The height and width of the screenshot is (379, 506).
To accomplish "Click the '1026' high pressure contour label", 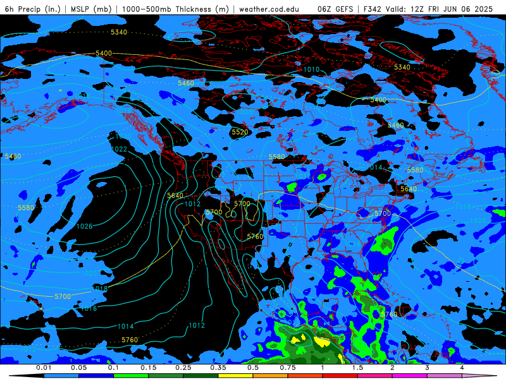I will click(85, 226).
